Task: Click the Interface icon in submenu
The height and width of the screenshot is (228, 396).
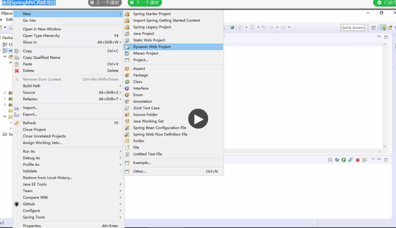Action: click(x=127, y=88)
